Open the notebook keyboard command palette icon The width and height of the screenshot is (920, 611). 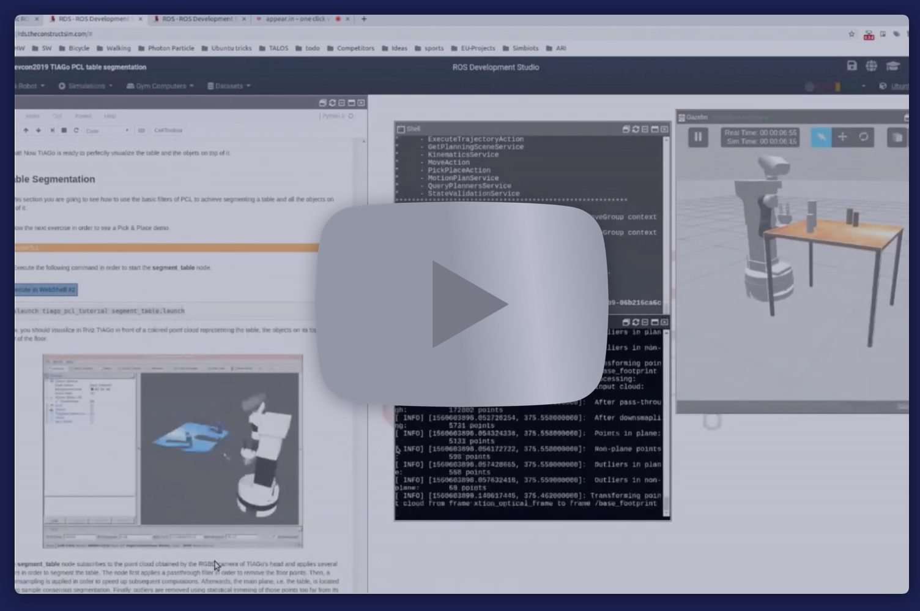(141, 130)
